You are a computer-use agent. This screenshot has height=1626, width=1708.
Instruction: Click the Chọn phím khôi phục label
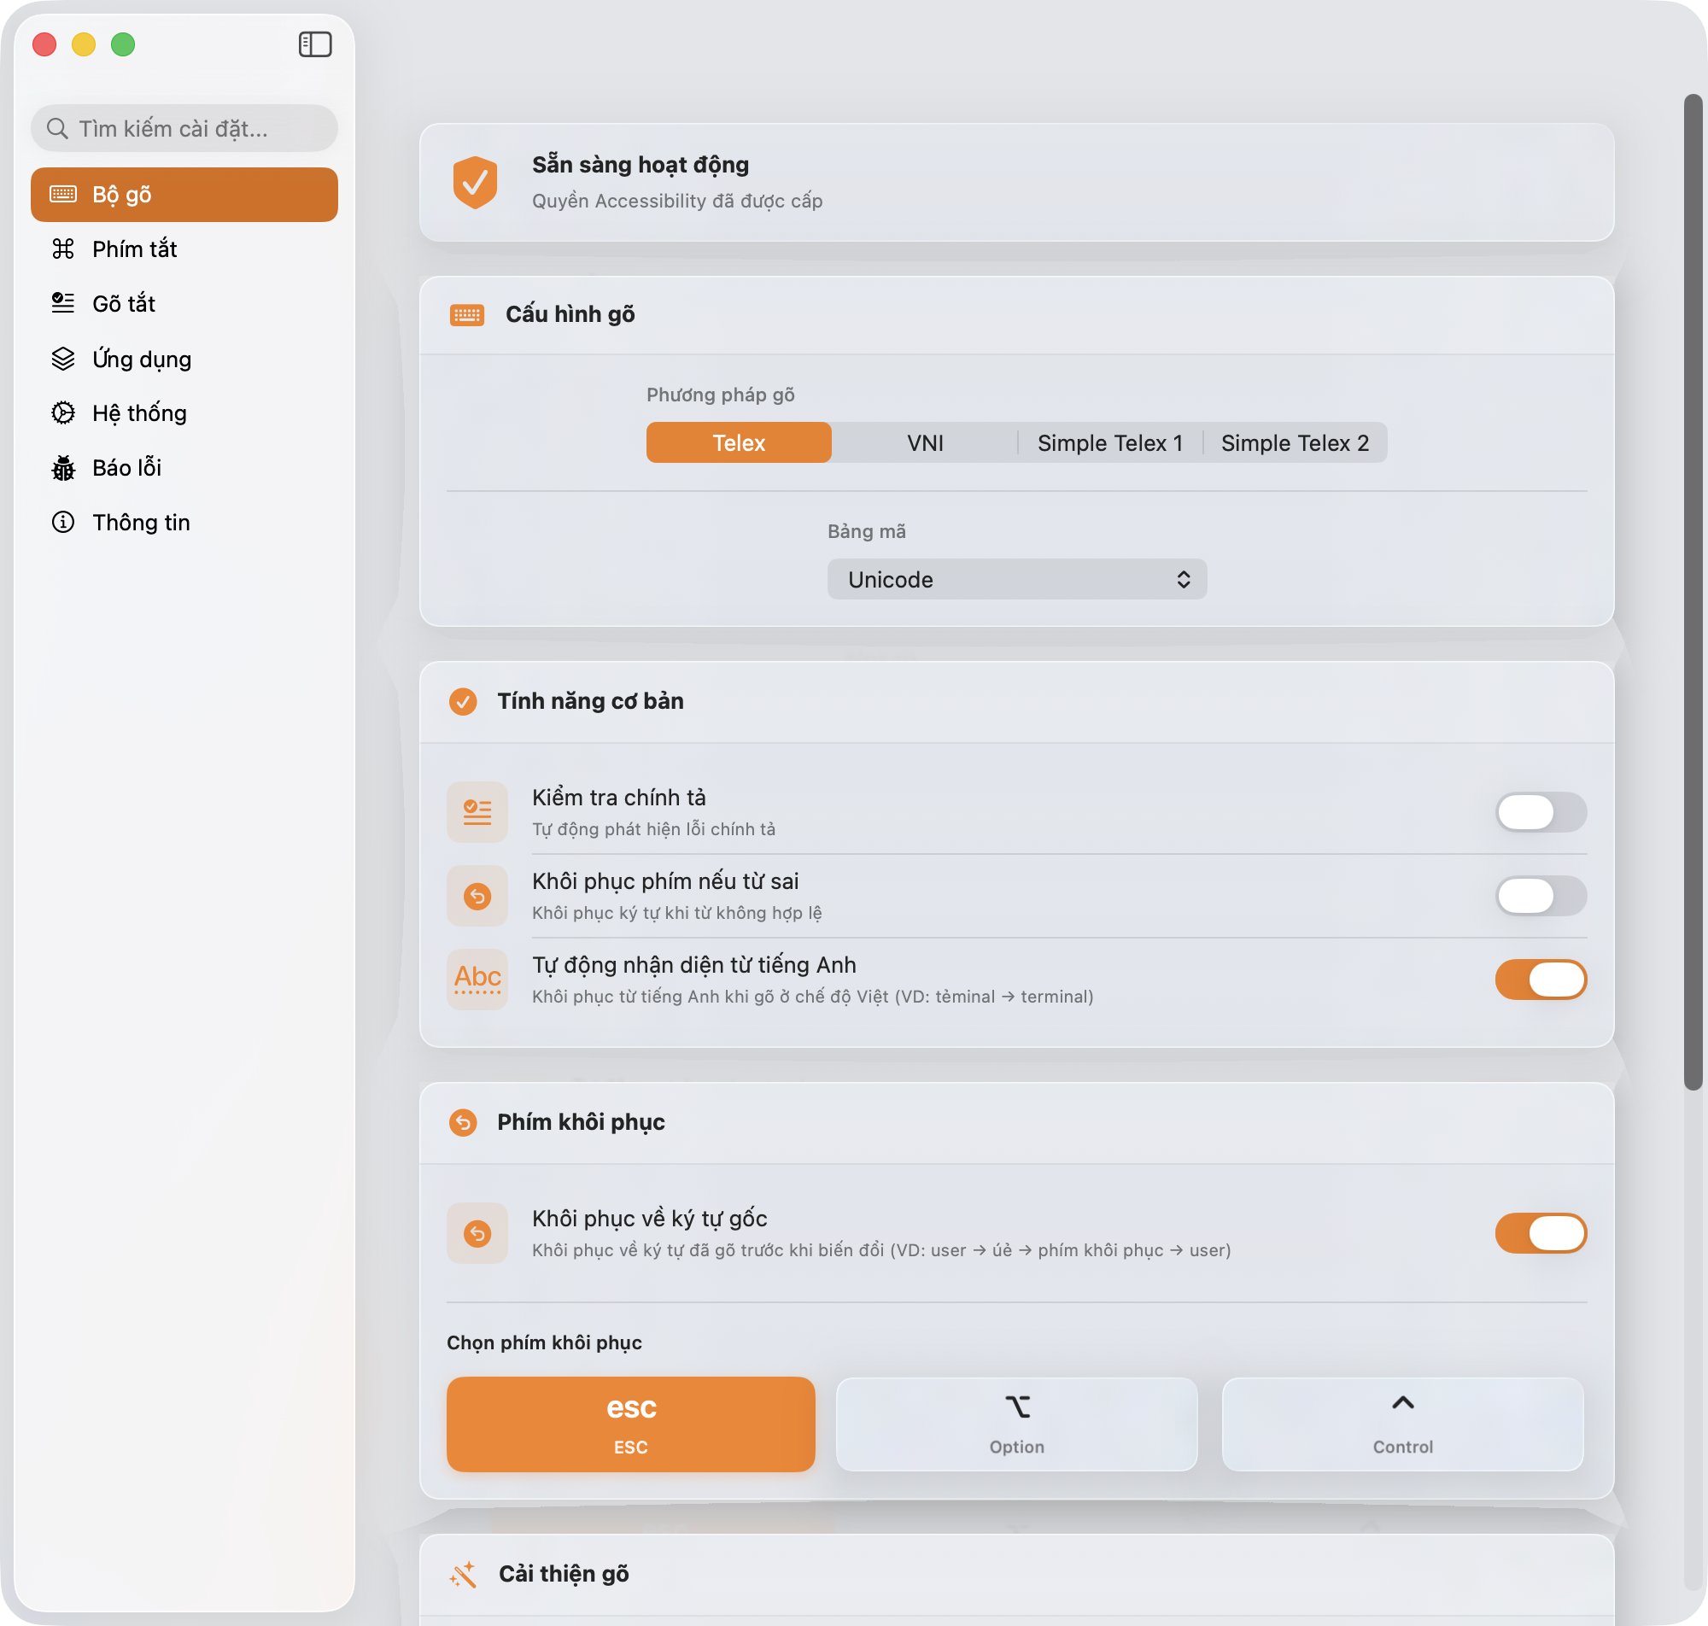544,1342
